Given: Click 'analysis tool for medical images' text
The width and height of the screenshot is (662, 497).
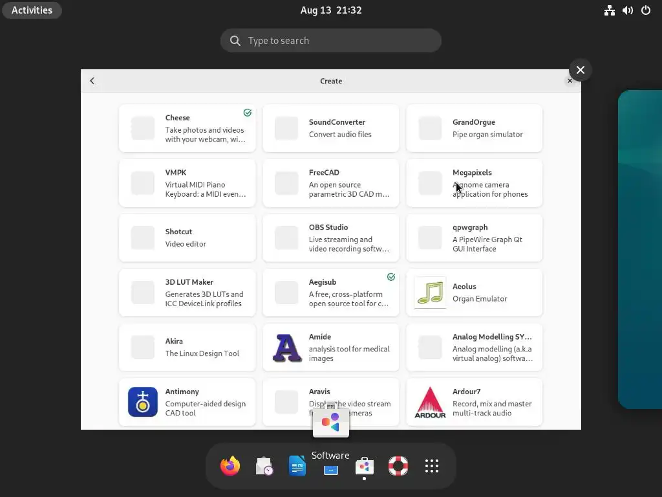Looking at the screenshot, I should pyautogui.click(x=348, y=354).
